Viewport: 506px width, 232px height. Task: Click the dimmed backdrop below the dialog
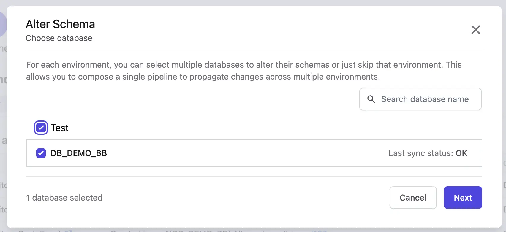[x=252, y=230]
